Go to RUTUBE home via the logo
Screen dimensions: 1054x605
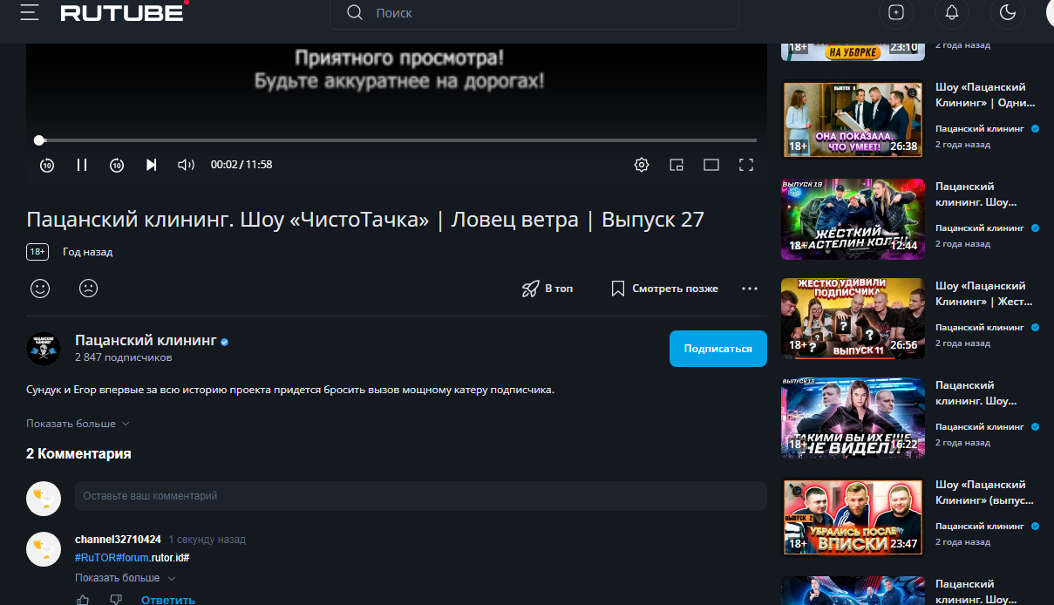coord(125,12)
